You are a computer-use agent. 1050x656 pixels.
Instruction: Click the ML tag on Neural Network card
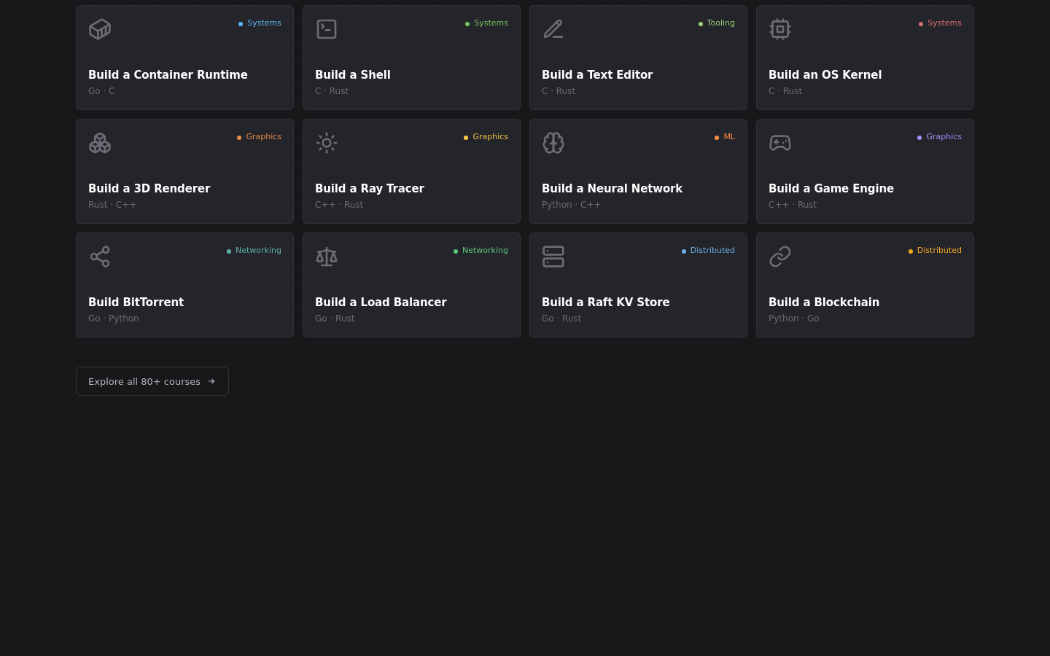click(x=725, y=137)
